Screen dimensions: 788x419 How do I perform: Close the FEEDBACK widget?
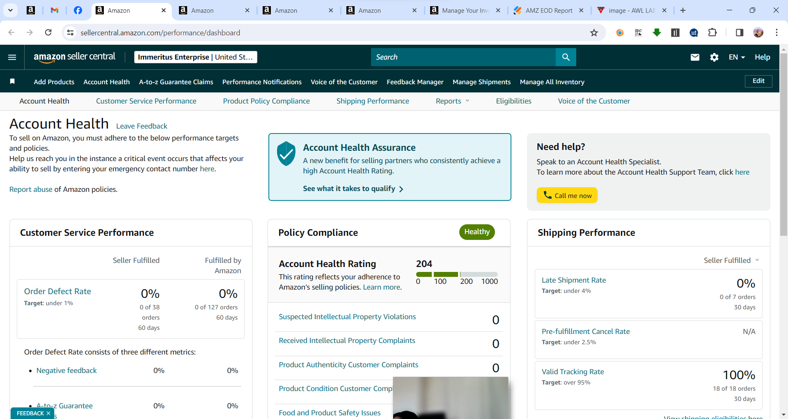pyautogui.click(x=48, y=413)
